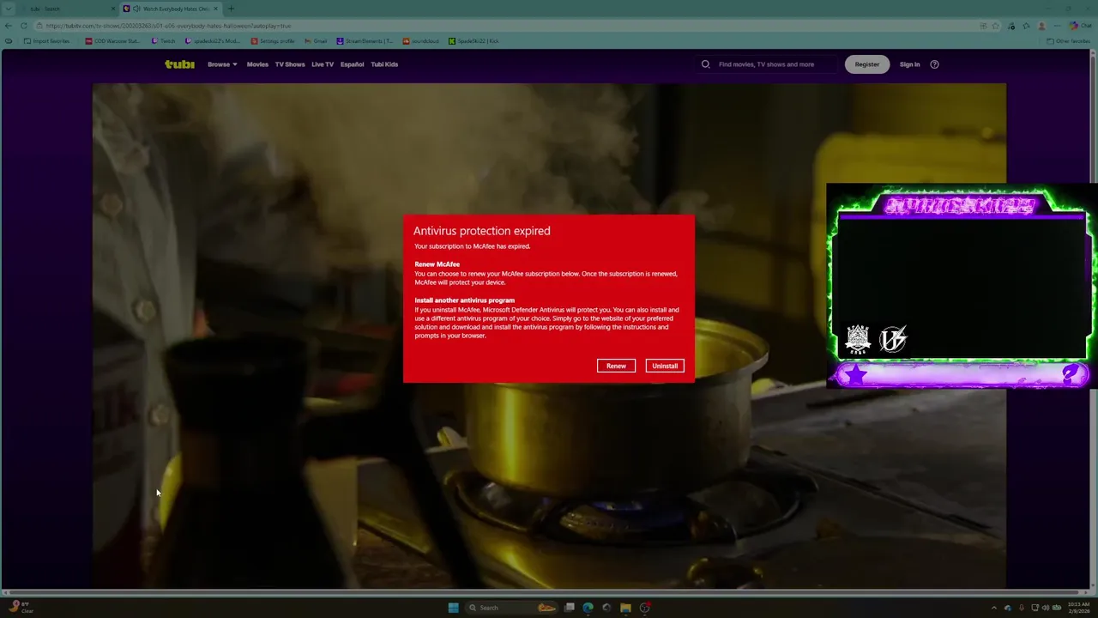Open the browser Settings and more menu
This screenshot has height=618, width=1098.
1057,26
